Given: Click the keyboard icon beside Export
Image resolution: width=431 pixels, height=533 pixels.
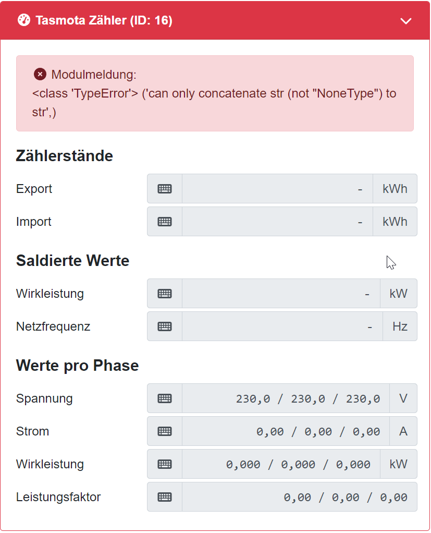Looking at the screenshot, I should coord(165,189).
